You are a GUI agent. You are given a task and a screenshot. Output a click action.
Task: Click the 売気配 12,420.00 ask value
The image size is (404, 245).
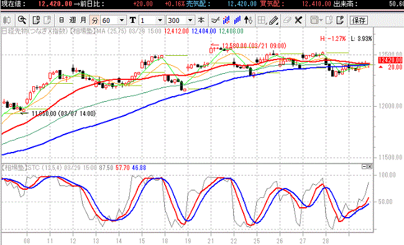pos(242,4)
